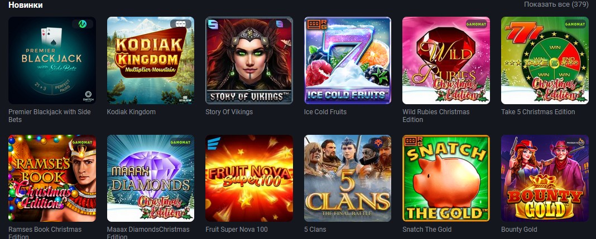Open the Bounty Gold game thumbnail

tap(545, 178)
